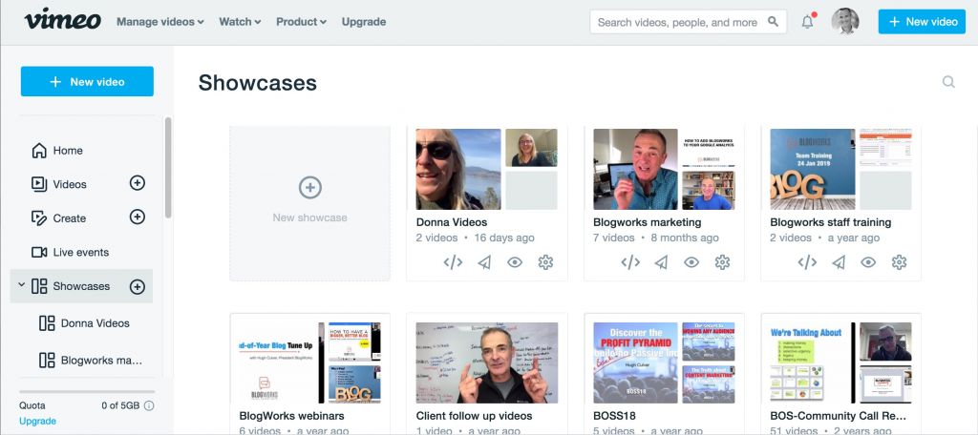The height and width of the screenshot is (435, 978).
Task: Open the Donna Videos showcase title
Action: (452, 222)
